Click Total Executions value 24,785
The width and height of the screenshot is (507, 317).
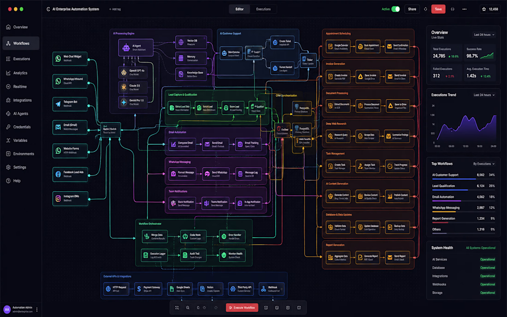[439, 56]
